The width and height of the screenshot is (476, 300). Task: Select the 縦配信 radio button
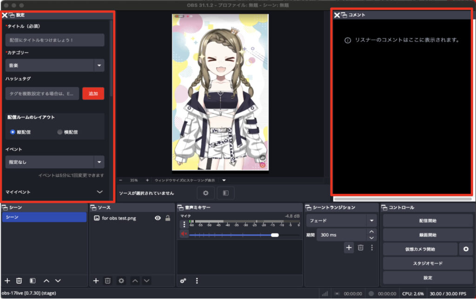[13, 132]
